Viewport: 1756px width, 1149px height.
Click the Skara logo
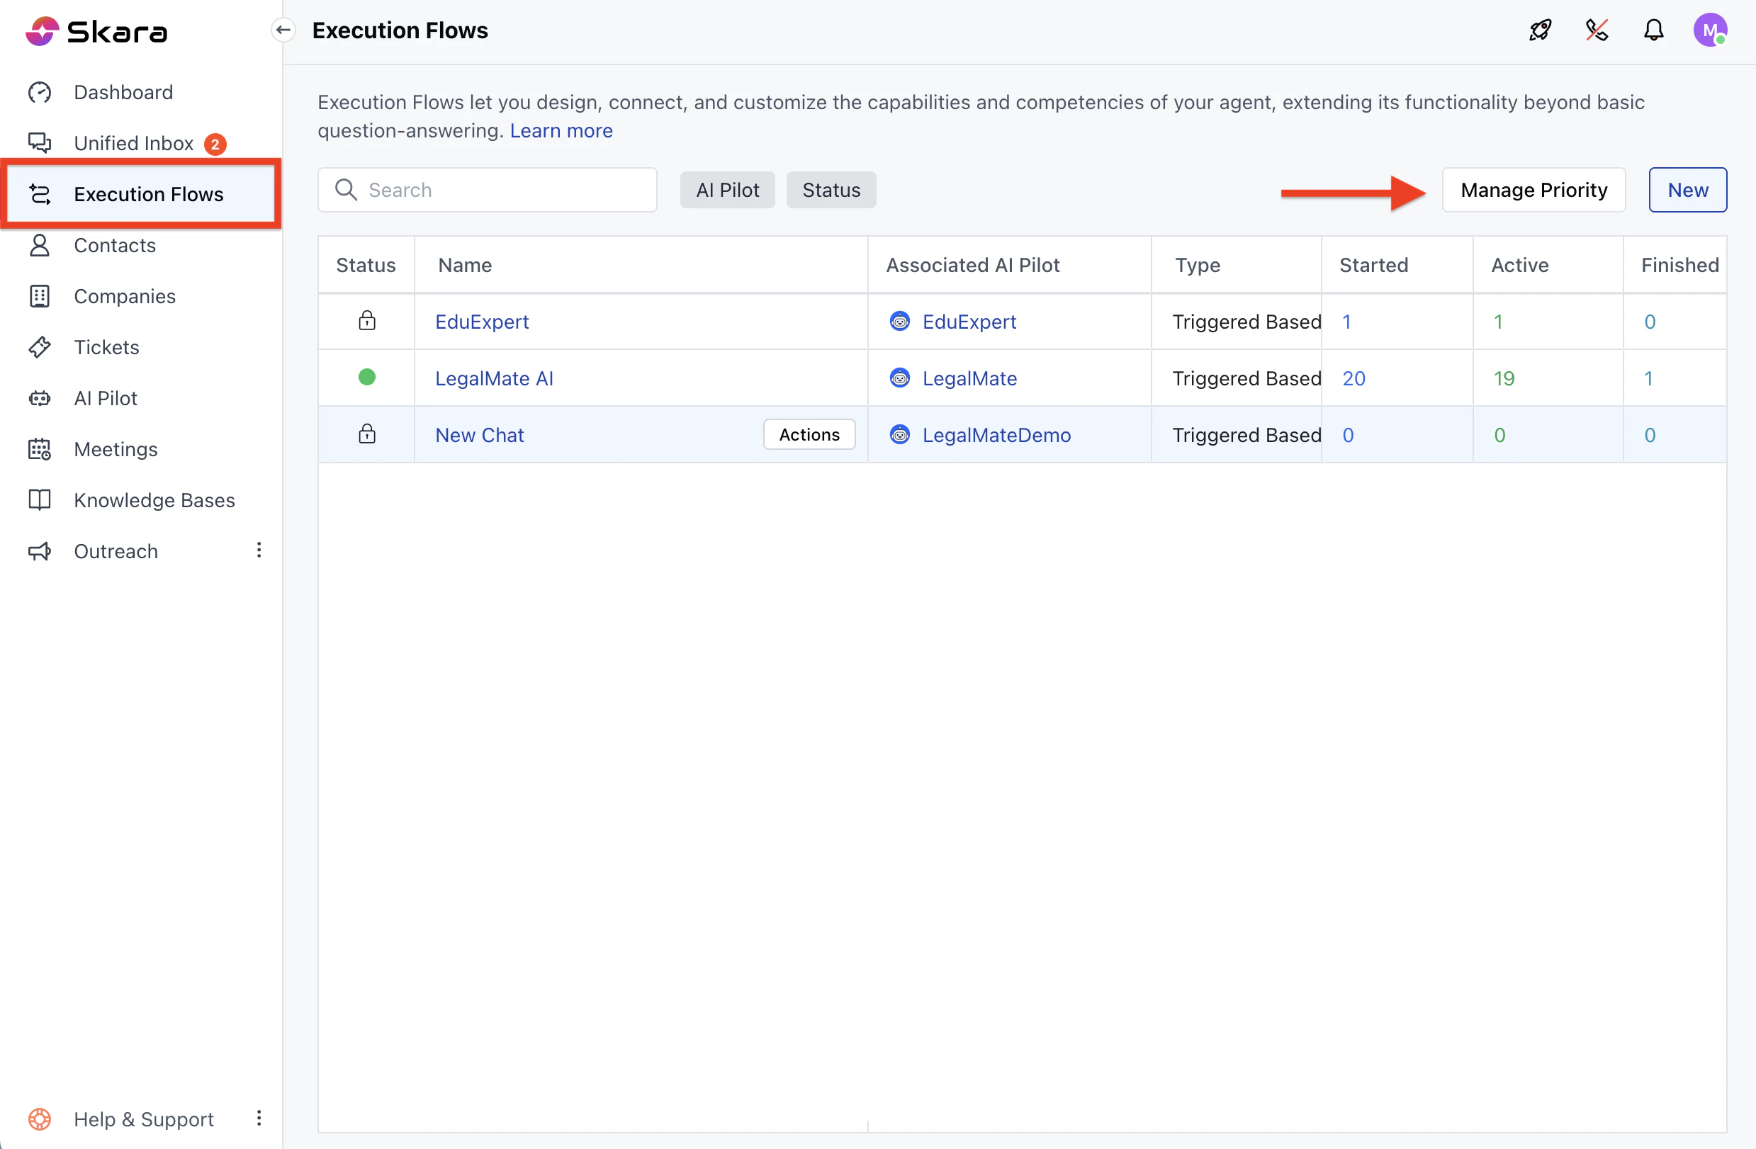[96, 32]
